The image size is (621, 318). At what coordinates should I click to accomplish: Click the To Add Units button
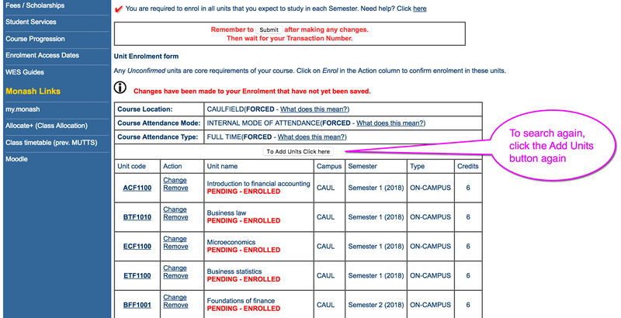pos(298,151)
